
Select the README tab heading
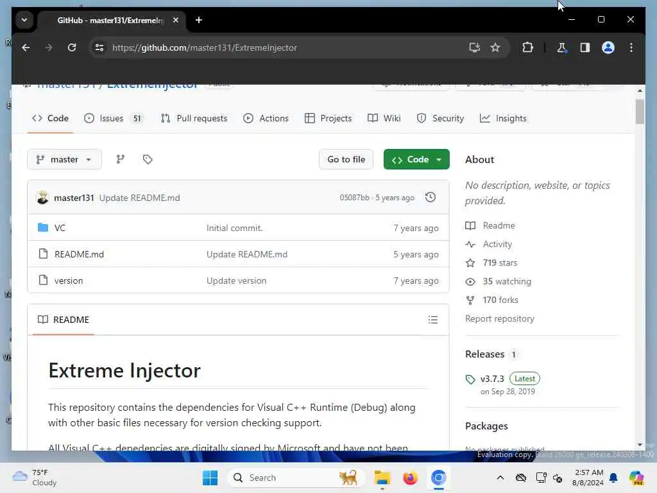[x=64, y=320]
